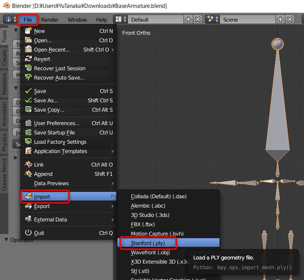Import 3D Studio (.3ds) file
304x280 pixels.
coord(168,215)
